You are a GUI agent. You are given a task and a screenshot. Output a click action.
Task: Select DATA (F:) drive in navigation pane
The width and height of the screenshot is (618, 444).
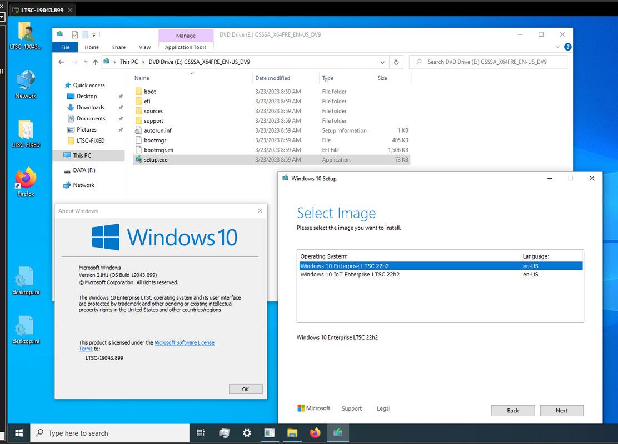coord(84,170)
